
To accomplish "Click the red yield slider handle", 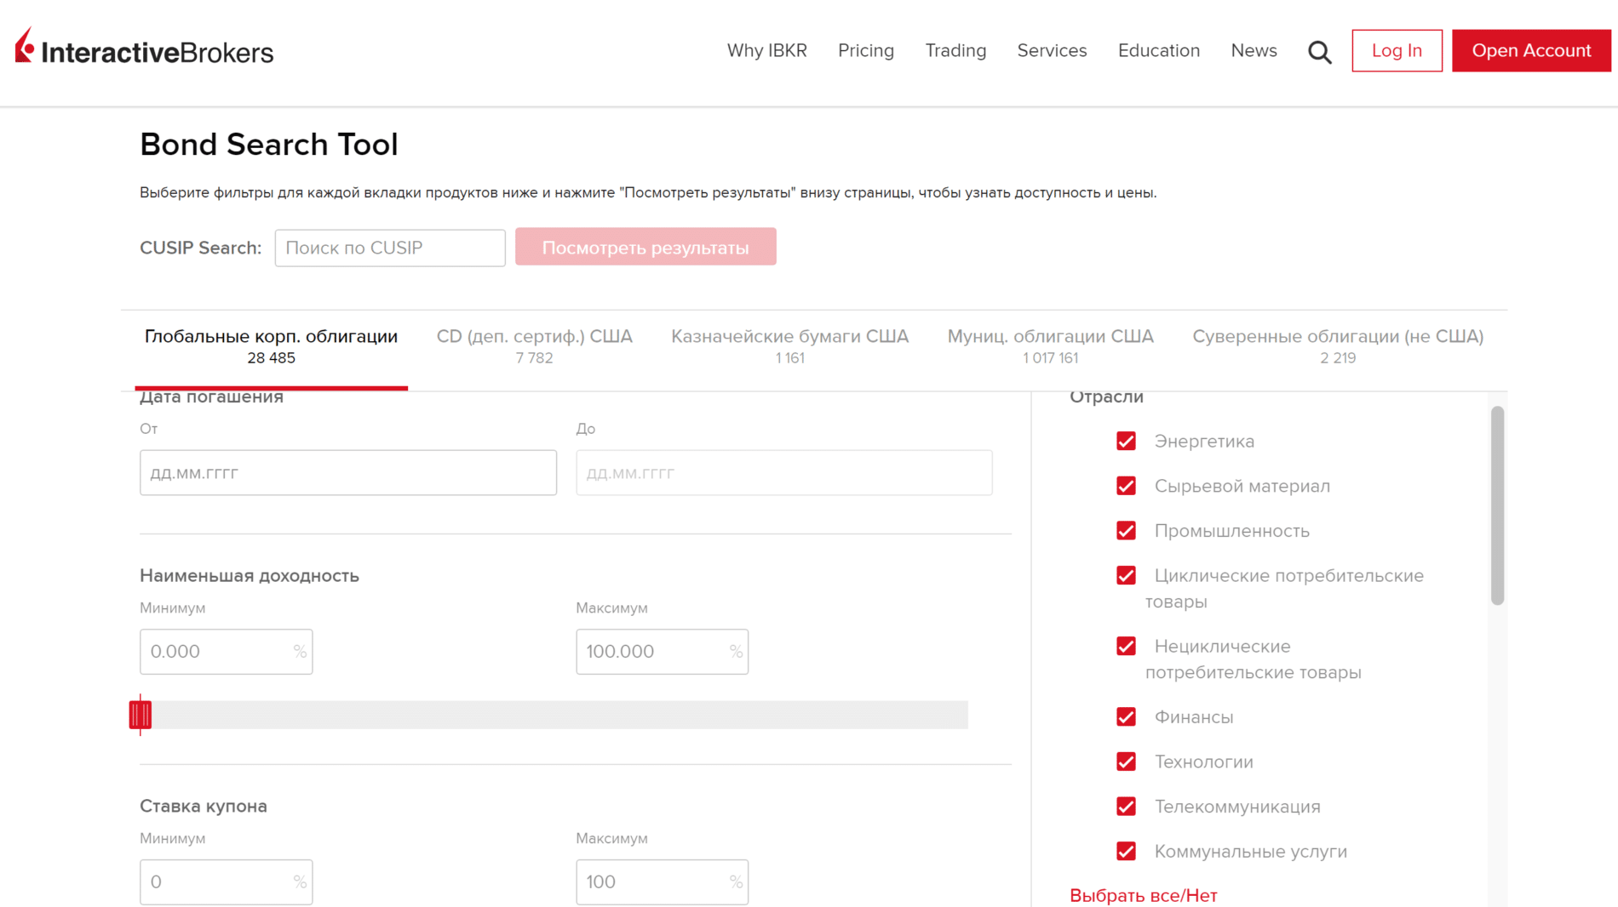I will click(141, 715).
